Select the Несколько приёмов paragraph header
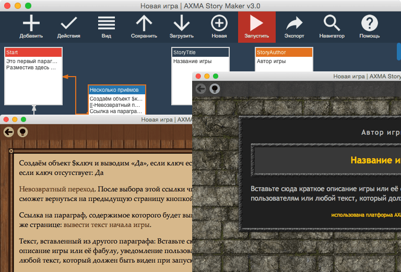This screenshot has height=272, width=401. tap(117, 90)
